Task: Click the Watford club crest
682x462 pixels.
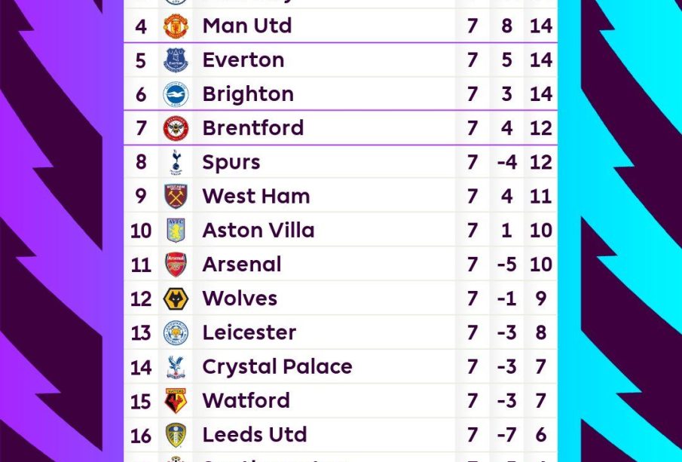Action: click(176, 401)
